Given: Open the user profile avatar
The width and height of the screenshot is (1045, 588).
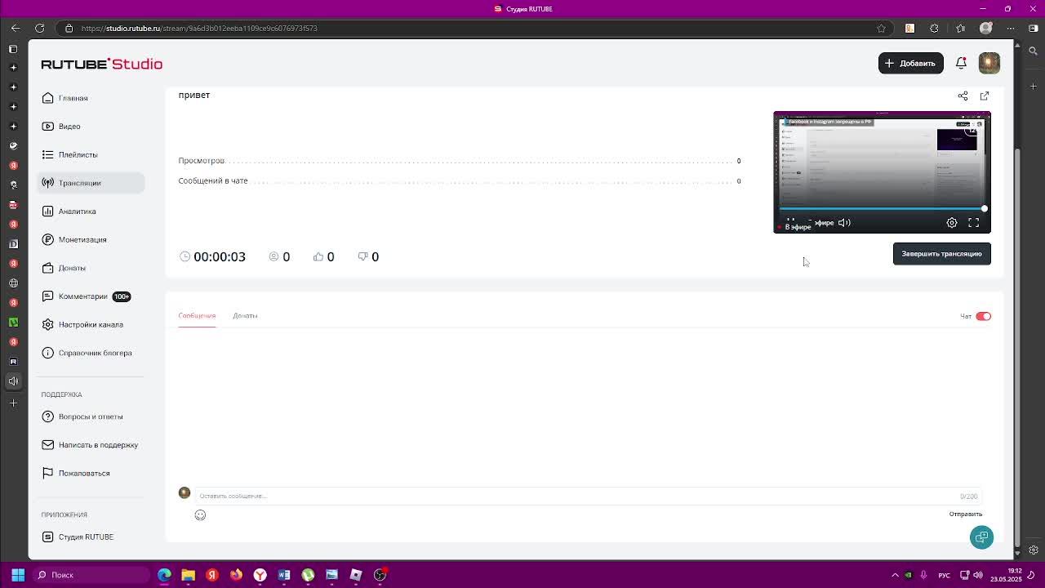Looking at the screenshot, I should [x=989, y=63].
